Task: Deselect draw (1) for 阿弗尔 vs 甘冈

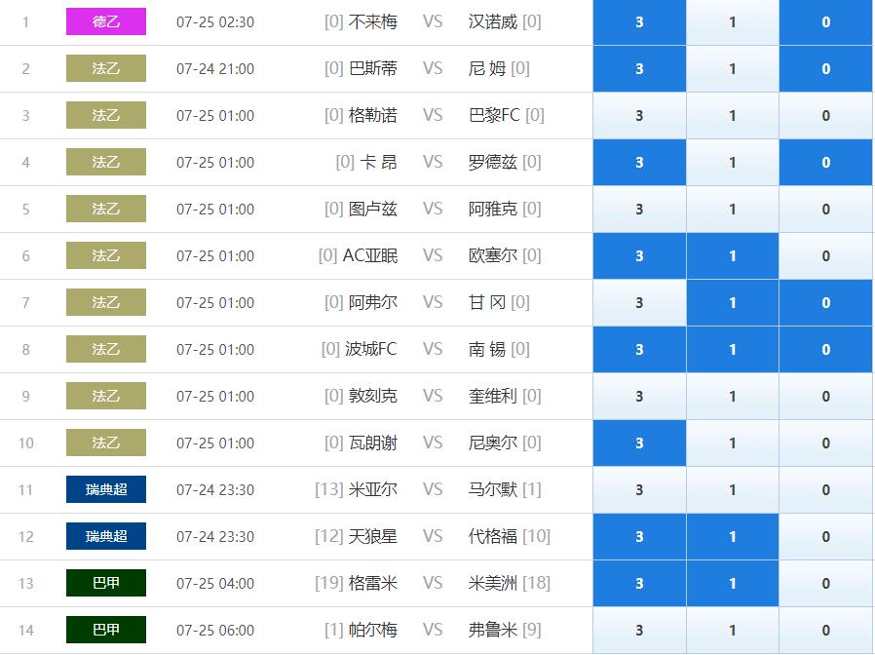Action: pos(732,303)
